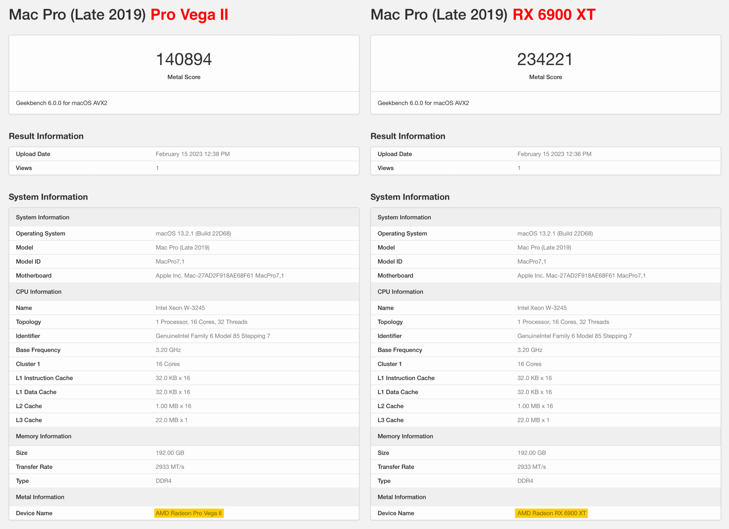Screen dimensions: 729x529
Task: Click 'Mac Pro (Late 2019)' Model value left
Action: [183, 248]
